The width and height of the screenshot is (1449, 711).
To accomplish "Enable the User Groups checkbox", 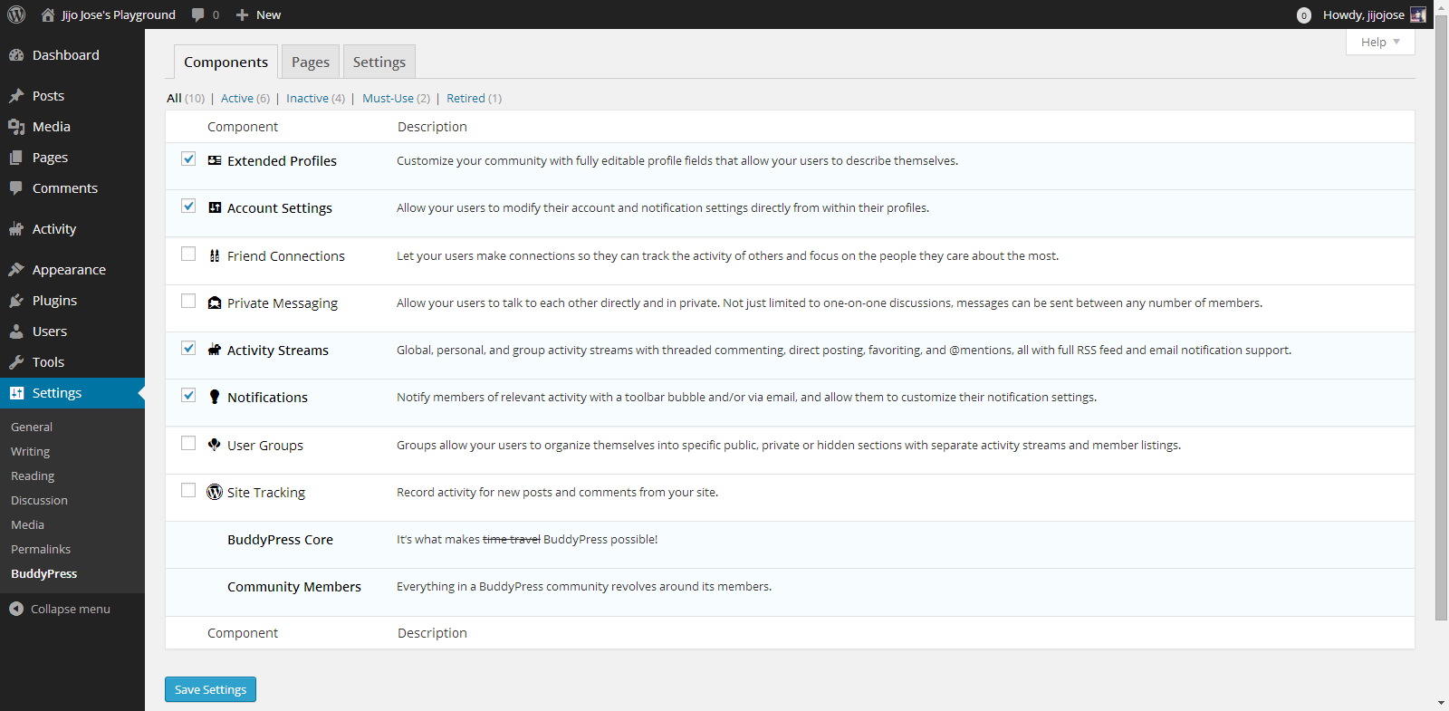I will (188, 444).
